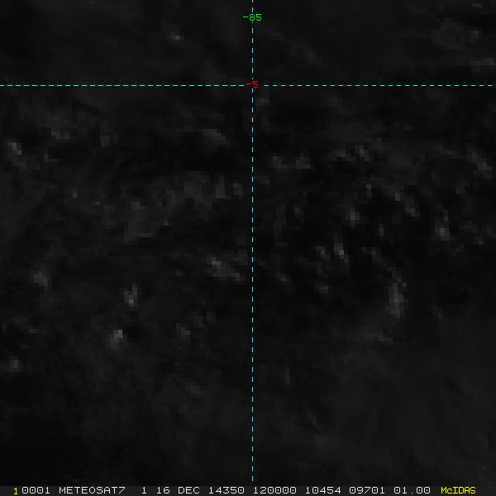Click the band number 1 after METEOSAT7
Viewport: 496px width, 496px height.
click(x=144, y=490)
